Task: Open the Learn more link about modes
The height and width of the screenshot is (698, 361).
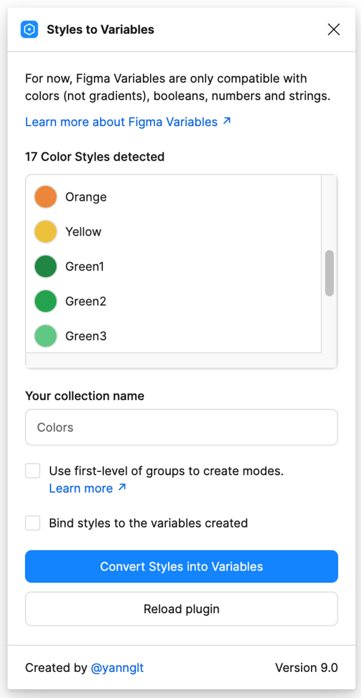Action: (x=81, y=489)
